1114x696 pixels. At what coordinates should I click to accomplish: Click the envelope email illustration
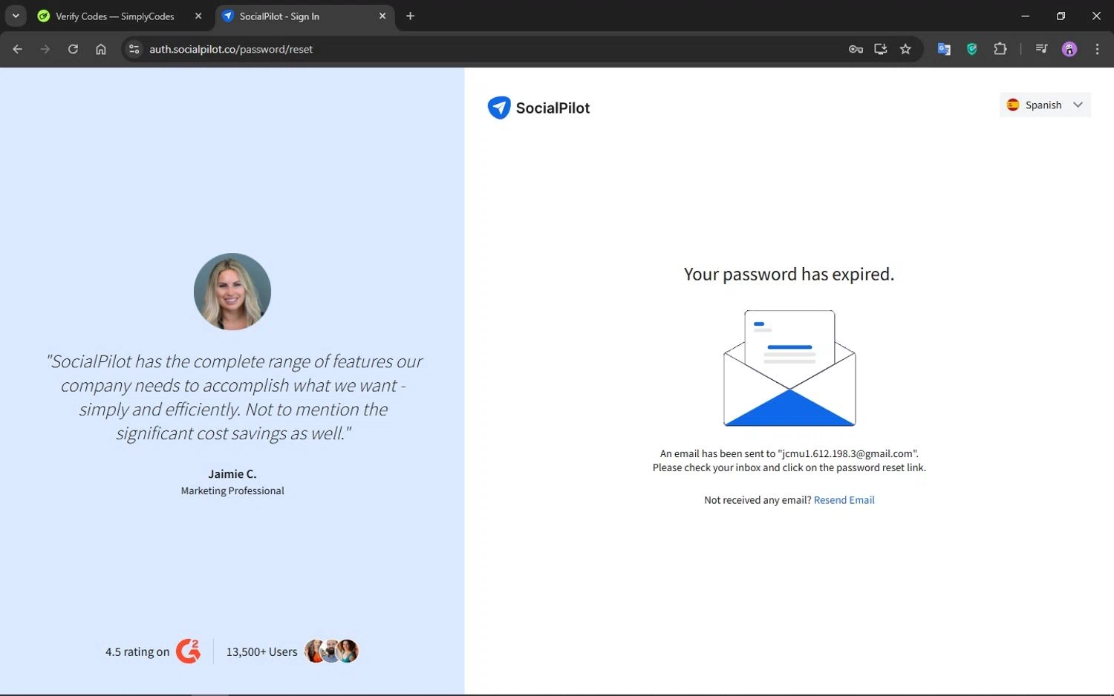[x=789, y=368]
